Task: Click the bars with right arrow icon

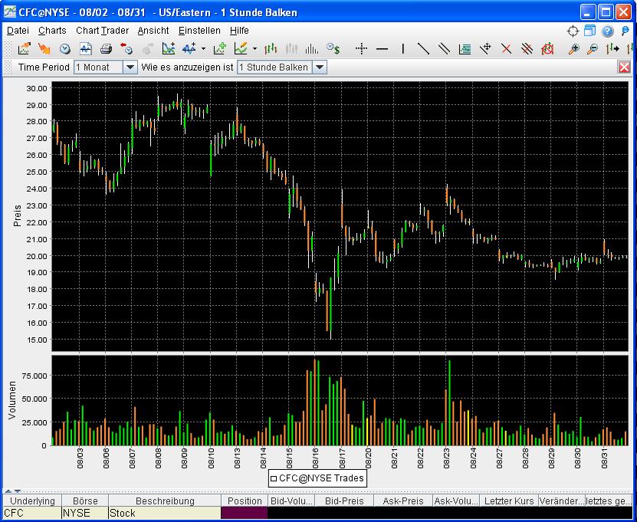Action: (612, 49)
